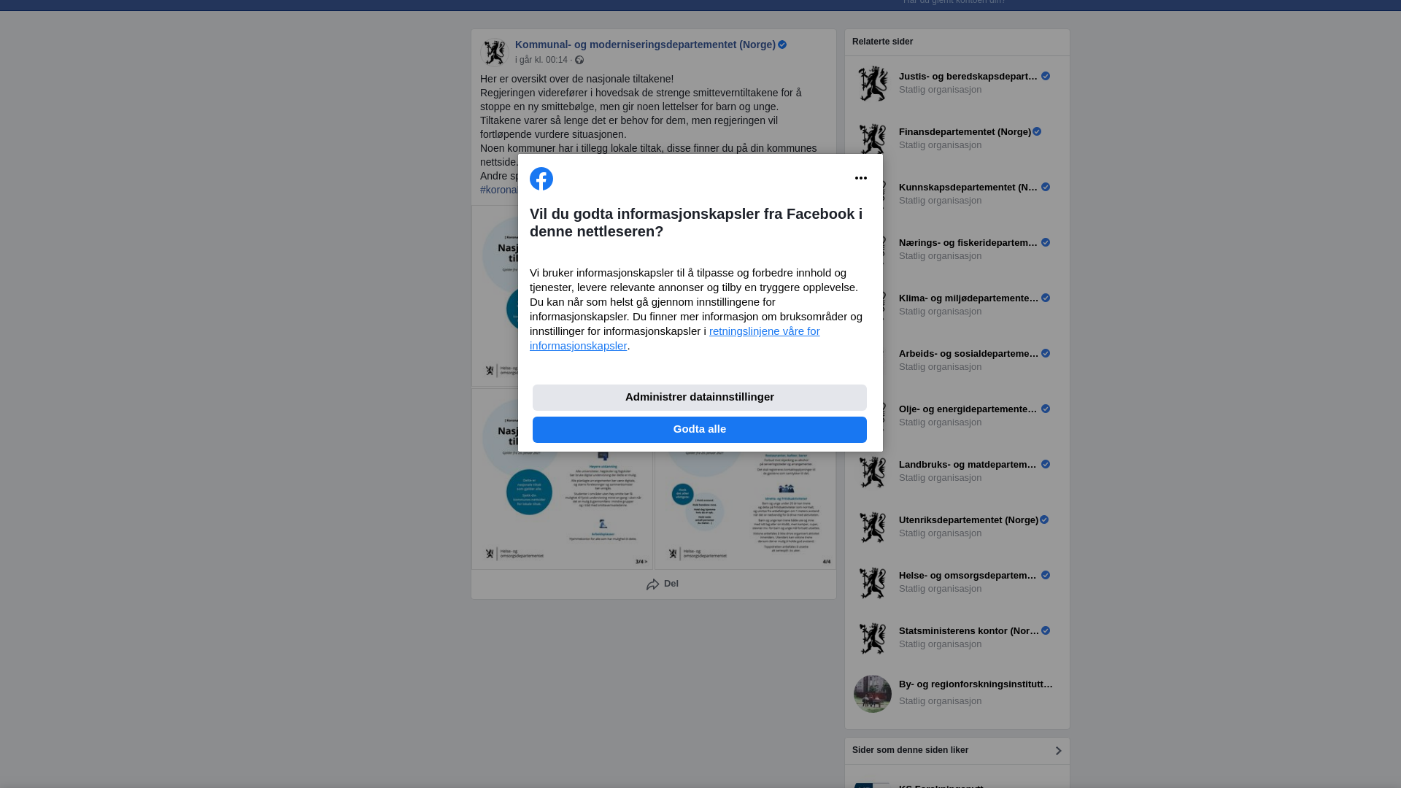
Task: Open Kommunal- og moderniseringsdepartementet page name
Action: [645, 45]
